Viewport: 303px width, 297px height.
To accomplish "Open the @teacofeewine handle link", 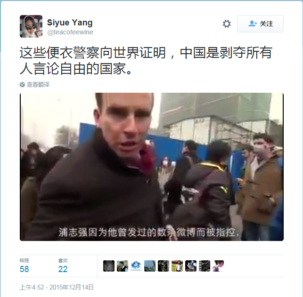I will click(70, 32).
